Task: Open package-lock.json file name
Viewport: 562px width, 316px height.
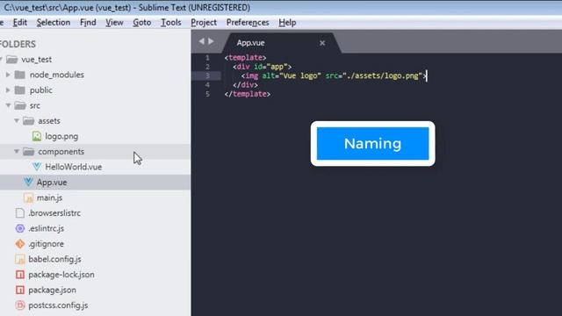Action: click(61, 275)
